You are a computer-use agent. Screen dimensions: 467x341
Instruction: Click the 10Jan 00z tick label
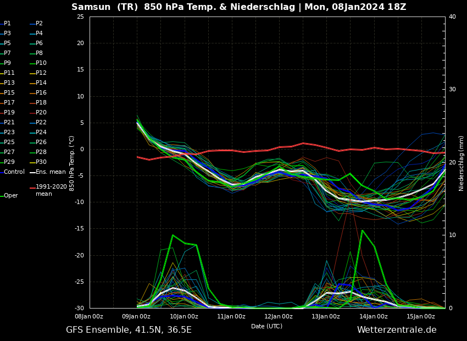point(184,316)
